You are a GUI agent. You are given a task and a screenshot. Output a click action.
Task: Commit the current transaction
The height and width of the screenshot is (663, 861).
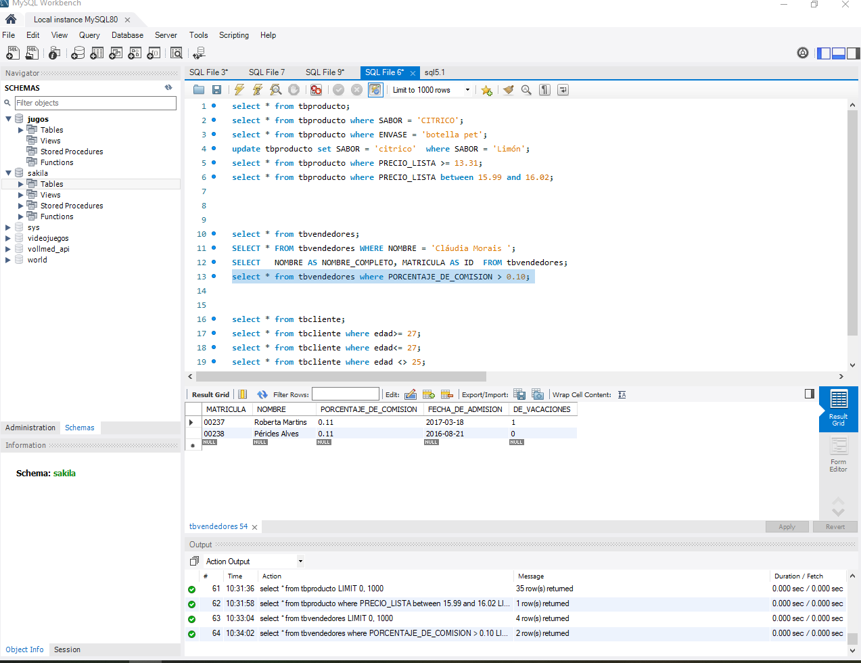339,89
